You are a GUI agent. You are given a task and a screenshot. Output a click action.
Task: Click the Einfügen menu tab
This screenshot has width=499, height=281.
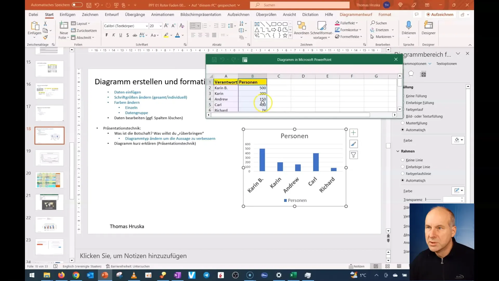67,14
